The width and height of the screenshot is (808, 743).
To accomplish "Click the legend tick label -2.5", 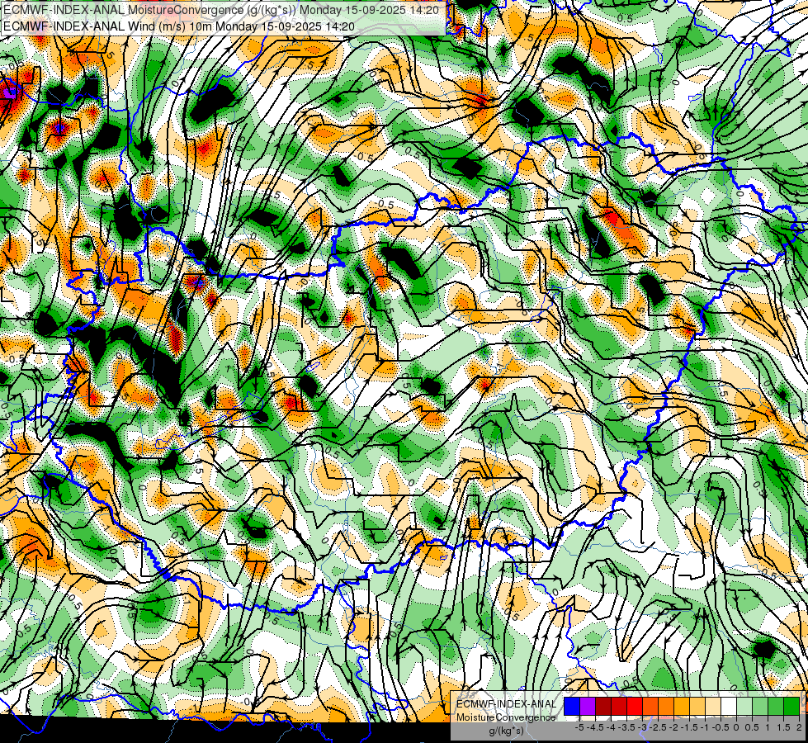I will [659, 727].
